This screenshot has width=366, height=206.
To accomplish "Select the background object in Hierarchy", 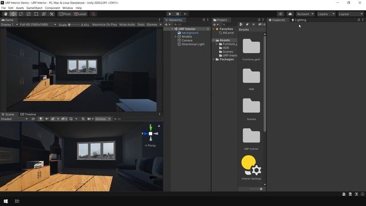I will 190,33.
